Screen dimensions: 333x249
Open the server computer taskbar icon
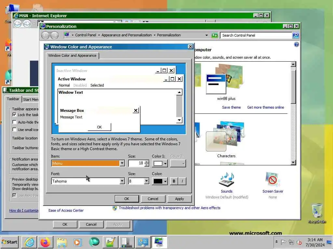[x=127, y=242]
